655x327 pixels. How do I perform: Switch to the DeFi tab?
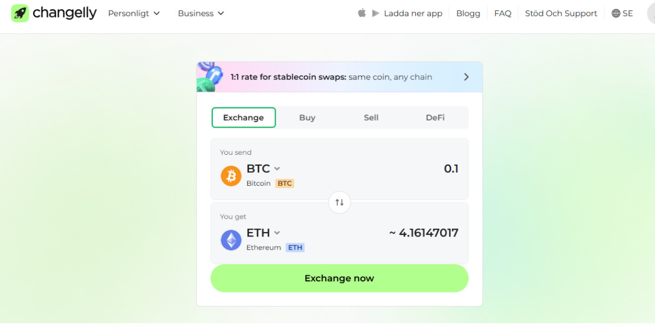pyautogui.click(x=435, y=117)
